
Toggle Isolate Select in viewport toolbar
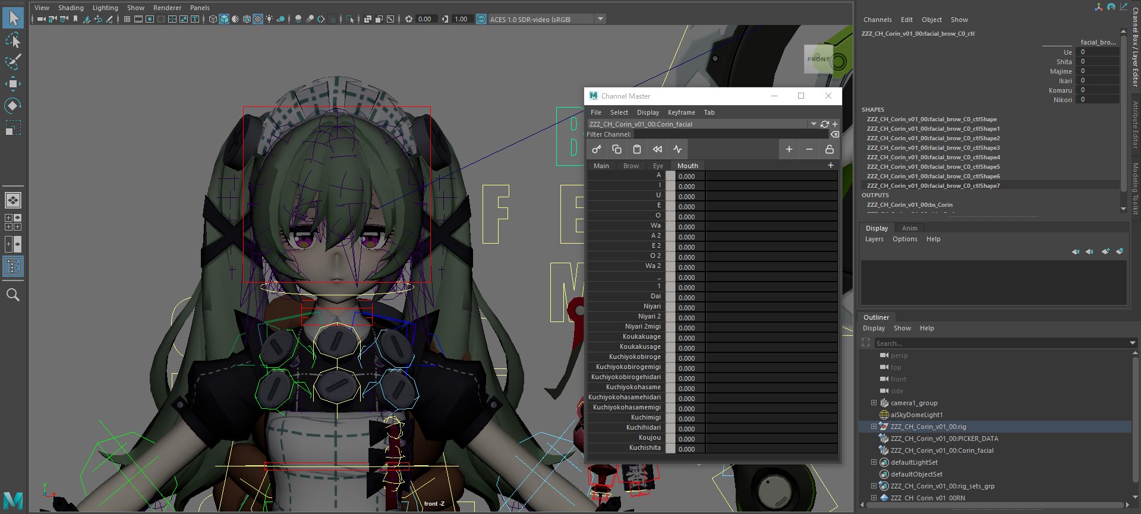coord(349,19)
